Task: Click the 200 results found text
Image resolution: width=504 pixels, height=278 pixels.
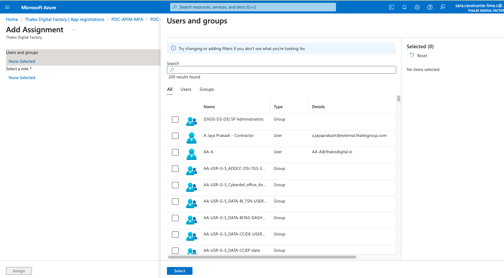Action: click(x=184, y=77)
